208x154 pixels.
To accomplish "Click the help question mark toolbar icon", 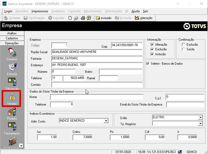I will point(89,18).
